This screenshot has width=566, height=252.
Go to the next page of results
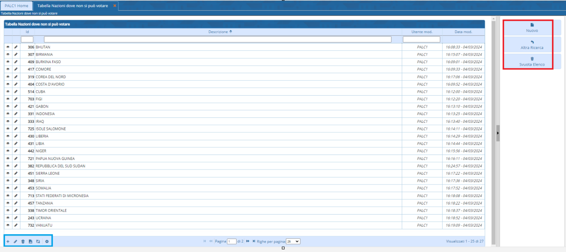[x=248, y=241]
